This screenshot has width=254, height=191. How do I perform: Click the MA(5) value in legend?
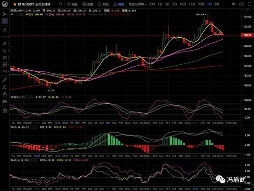[x=34, y=15]
